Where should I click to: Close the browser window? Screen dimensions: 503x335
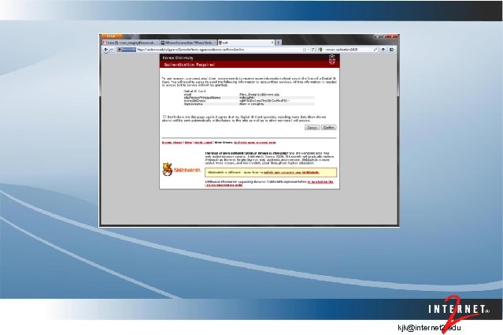point(392,36)
